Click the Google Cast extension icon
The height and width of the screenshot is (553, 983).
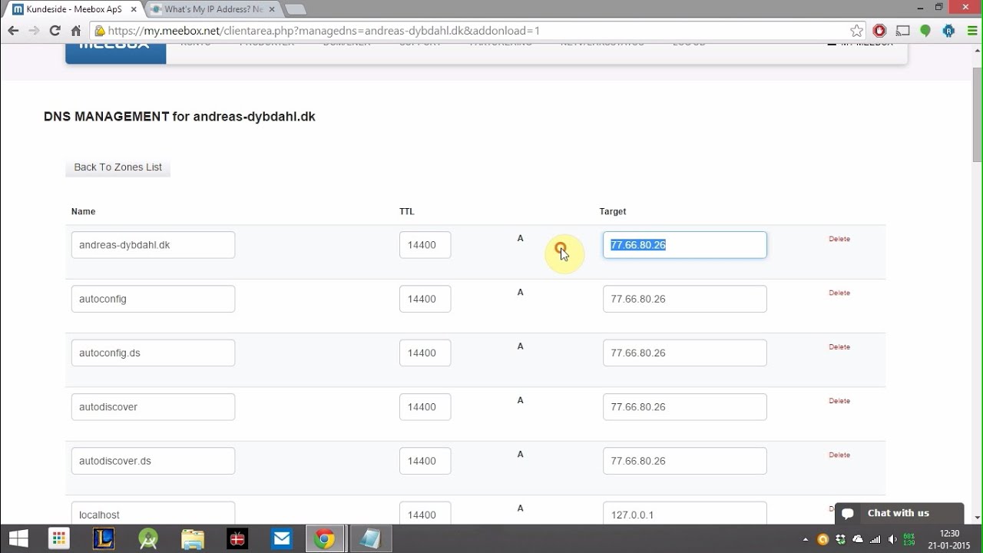(x=903, y=31)
